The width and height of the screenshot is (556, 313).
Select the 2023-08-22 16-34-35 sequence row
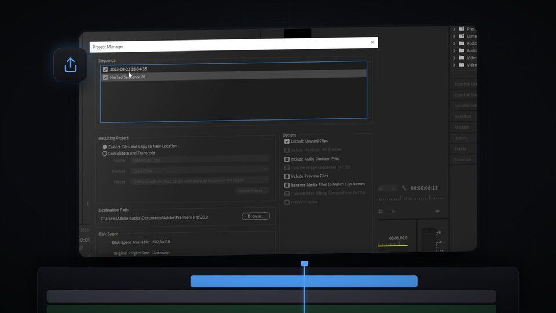click(x=233, y=69)
